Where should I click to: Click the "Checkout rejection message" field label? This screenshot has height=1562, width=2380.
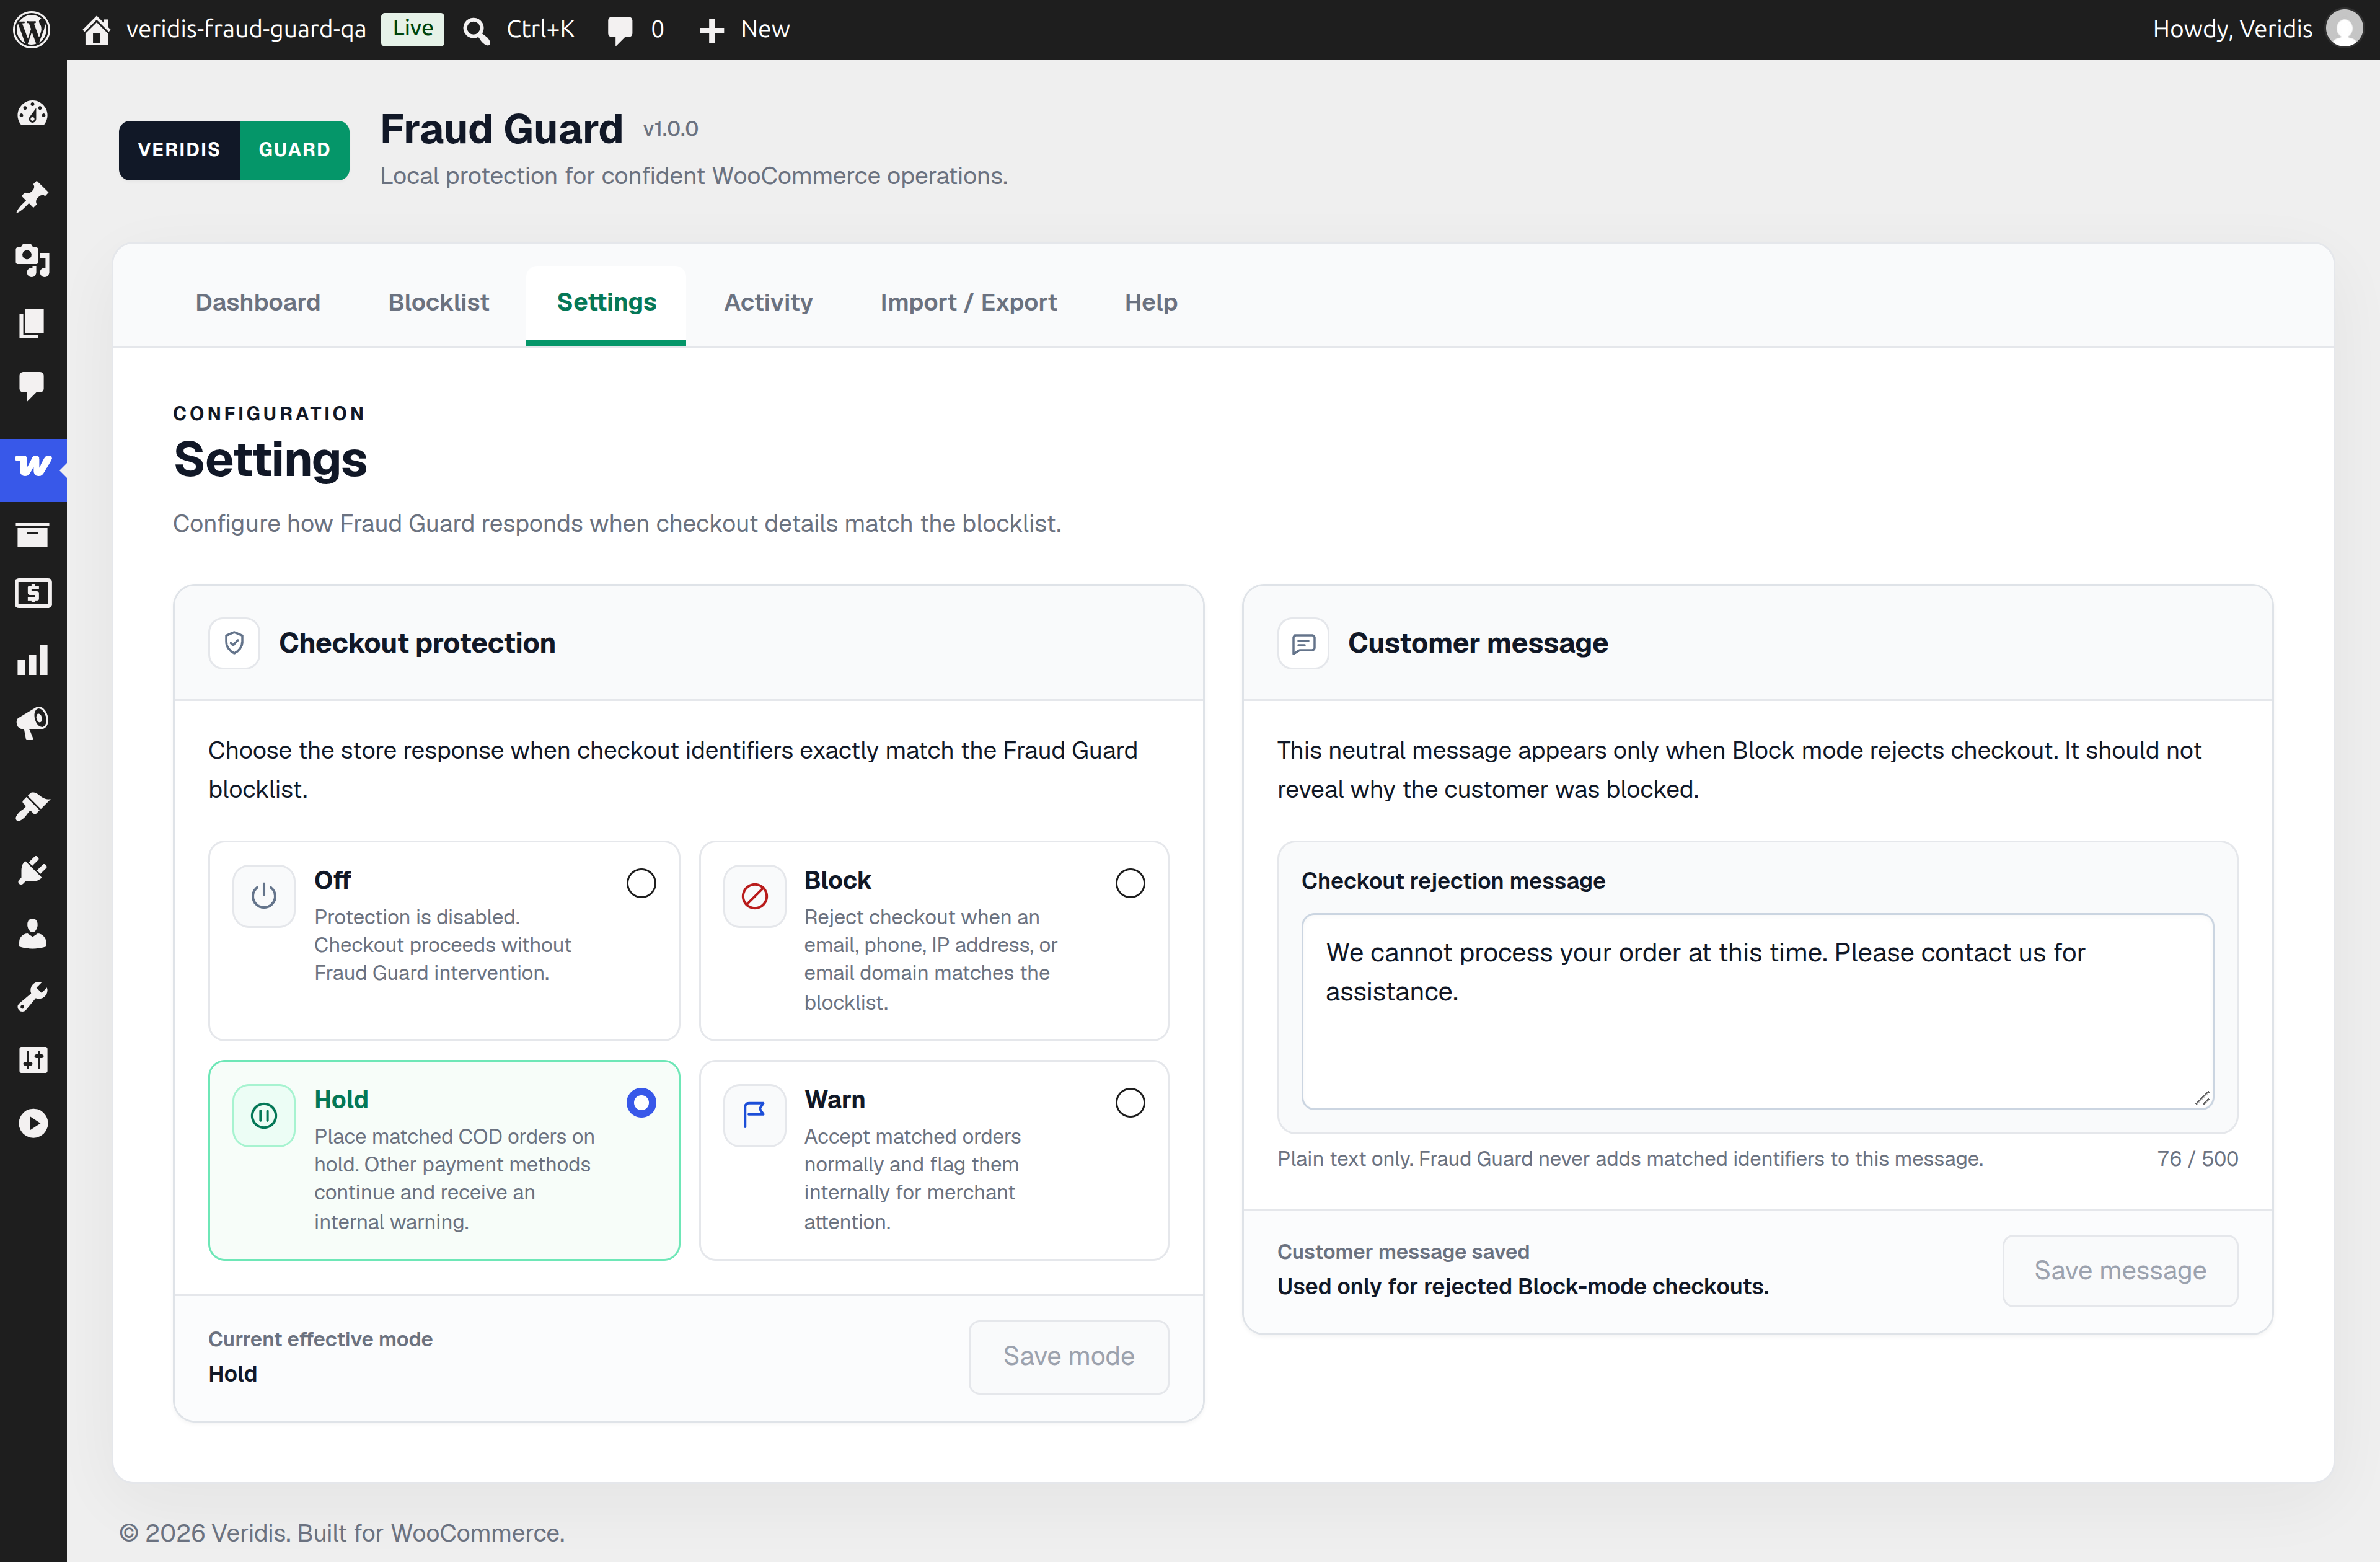pos(1453,881)
